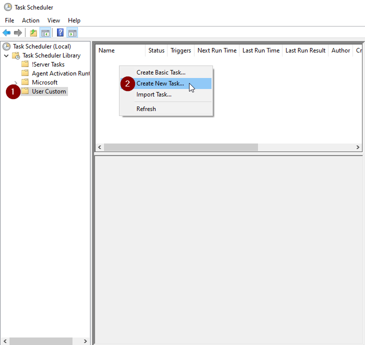This screenshot has width=365, height=345.
Task: Sort by the Status column header
Action: click(156, 50)
